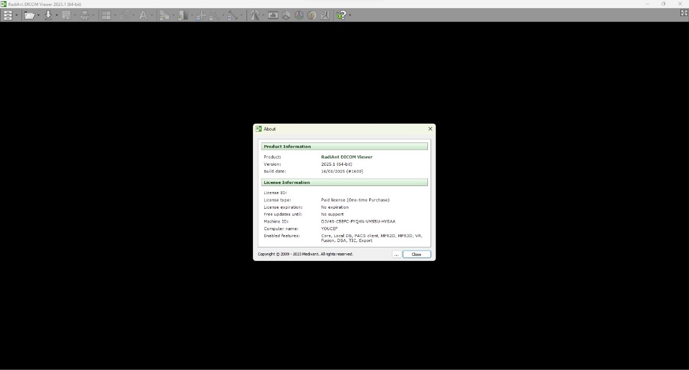Click the Machine ID value text

(x=358, y=222)
